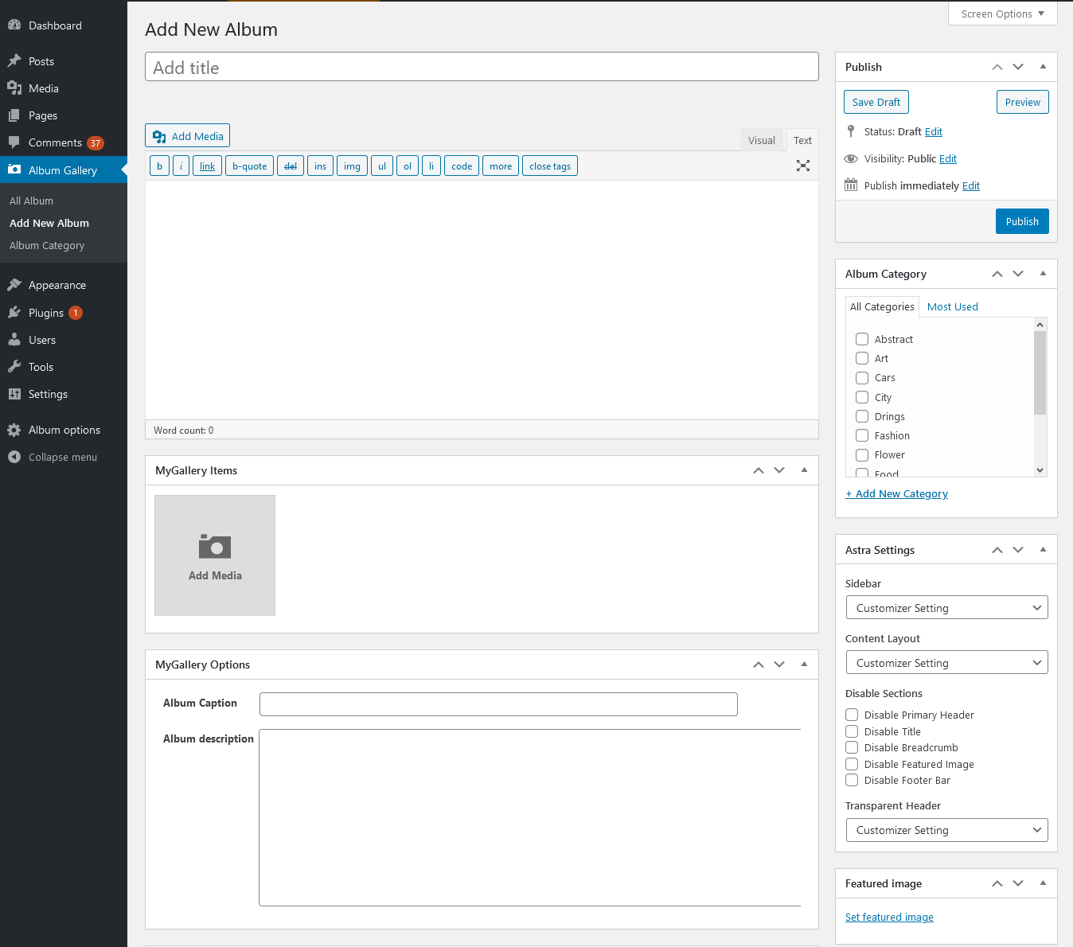Insert blockquote with b-quote button
The width and height of the screenshot is (1073, 947).
point(249,166)
